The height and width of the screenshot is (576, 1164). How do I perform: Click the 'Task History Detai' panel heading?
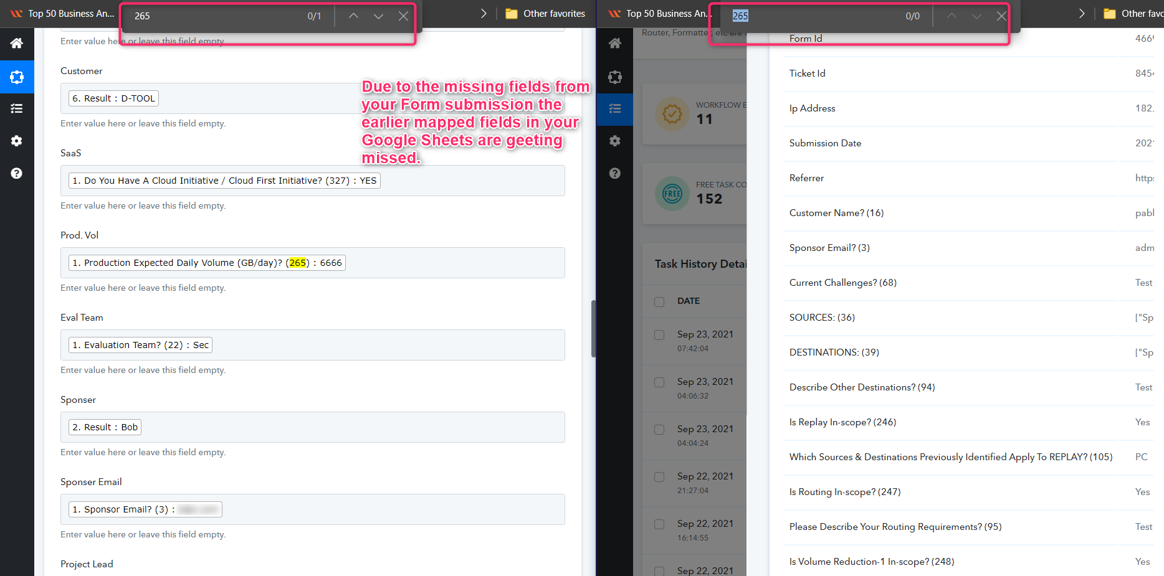point(700,264)
